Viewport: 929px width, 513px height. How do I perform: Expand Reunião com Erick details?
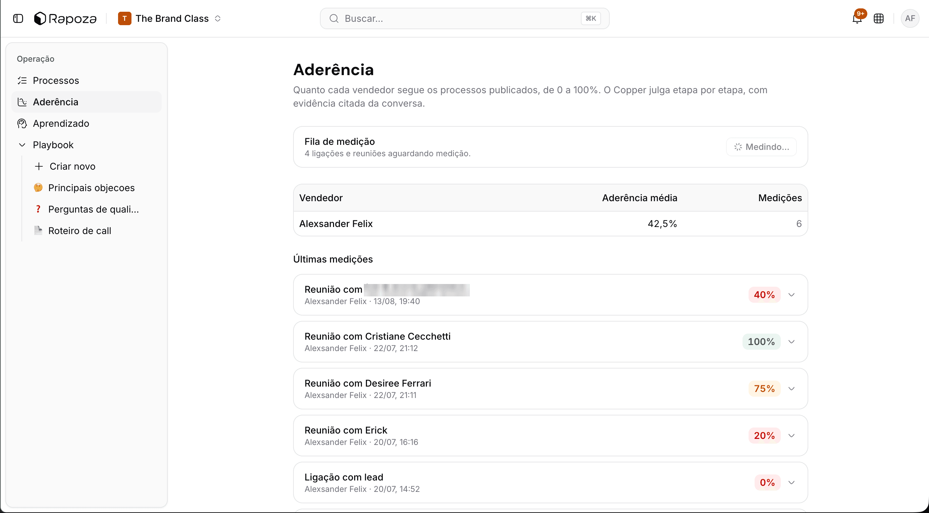[791, 436]
